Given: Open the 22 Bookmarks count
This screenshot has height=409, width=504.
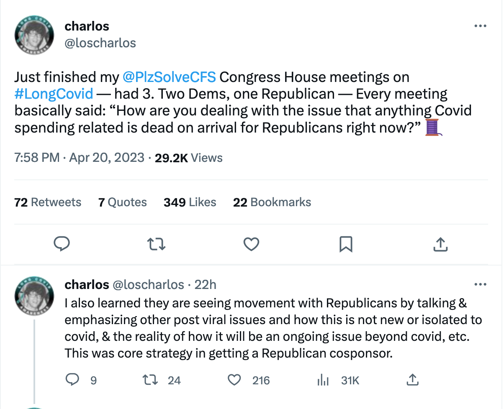Looking at the screenshot, I should pos(272,202).
